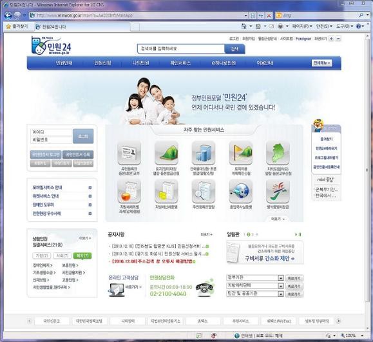This screenshot has height=342, width=373.
Task: Open the resident registration card service icon
Action: coord(129,153)
